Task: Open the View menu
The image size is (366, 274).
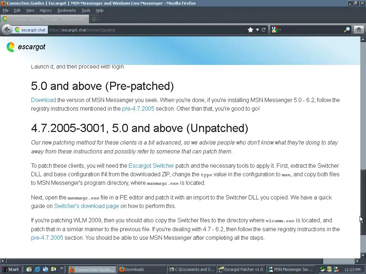Action: (30, 10)
